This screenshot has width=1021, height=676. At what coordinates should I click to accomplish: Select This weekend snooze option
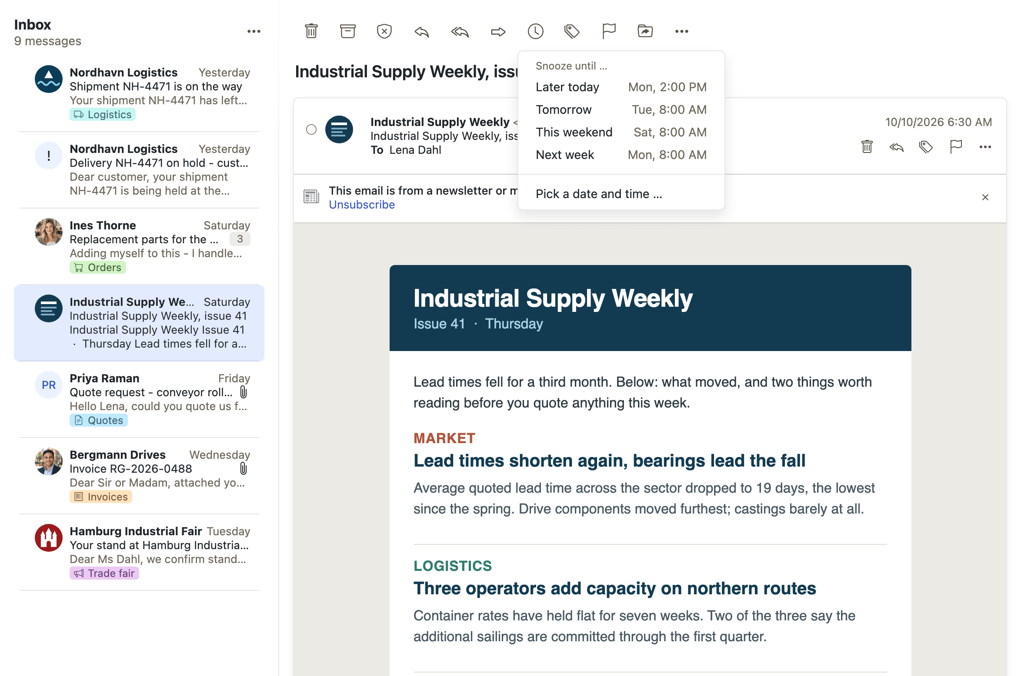pyautogui.click(x=621, y=132)
